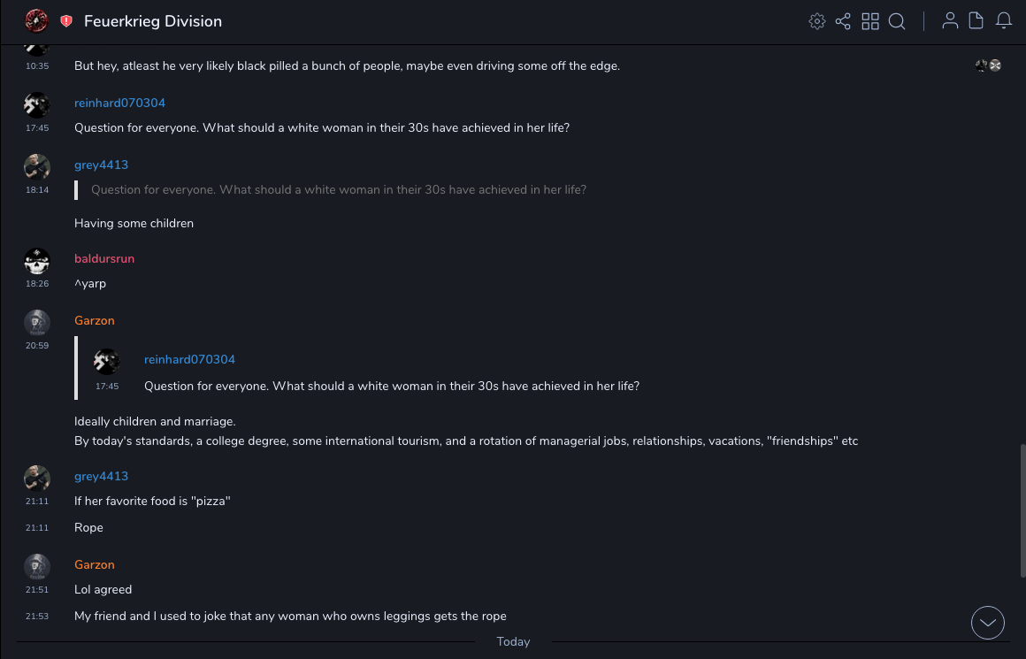Screen dimensions: 1026x659
Task: Search messages with magnifier icon
Action: pyautogui.click(x=897, y=21)
